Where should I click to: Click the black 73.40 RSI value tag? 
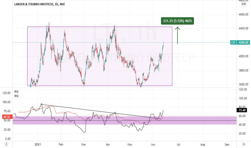(x=242, y=110)
